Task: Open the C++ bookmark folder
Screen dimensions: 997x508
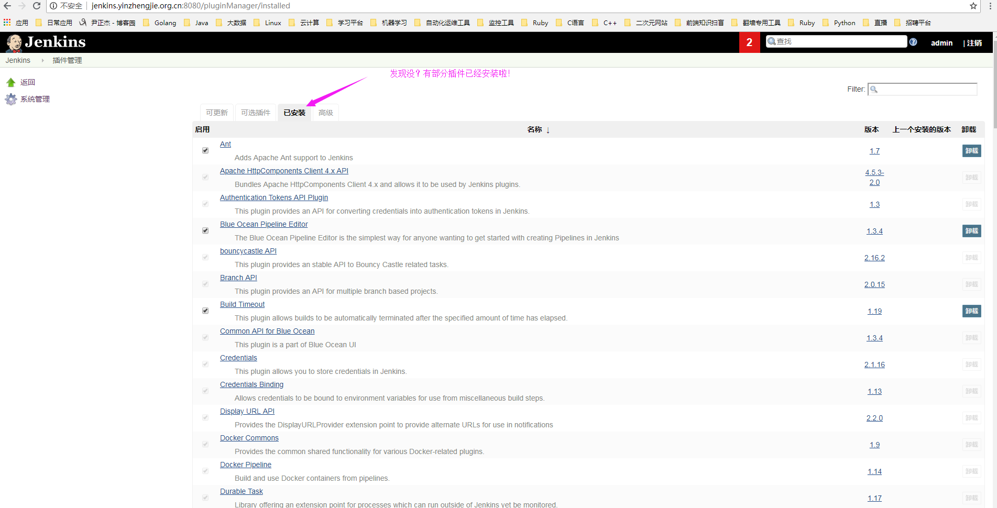Action: tap(604, 23)
